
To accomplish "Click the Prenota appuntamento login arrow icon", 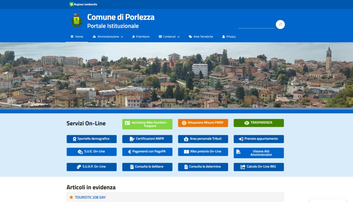I will [x=241, y=139].
